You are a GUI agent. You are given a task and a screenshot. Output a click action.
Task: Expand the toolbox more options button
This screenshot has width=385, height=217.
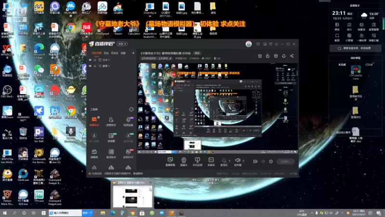click(131, 109)
